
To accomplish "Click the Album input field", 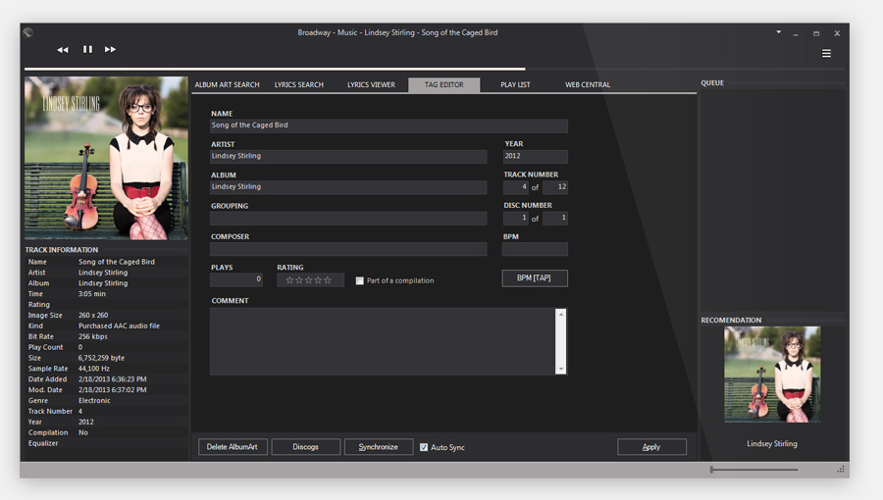I will click(348, 187).
